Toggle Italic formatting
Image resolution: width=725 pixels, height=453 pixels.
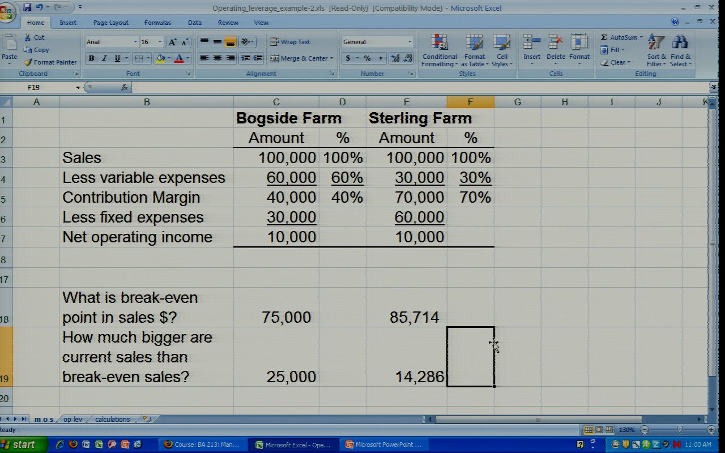(104, 58)
